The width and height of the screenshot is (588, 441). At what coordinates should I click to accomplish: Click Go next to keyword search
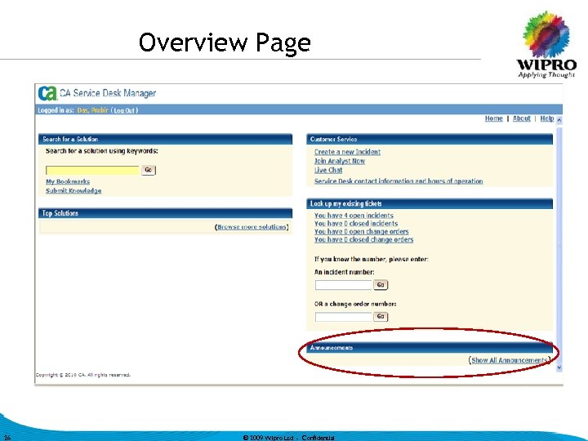click(x=149, y=170)
